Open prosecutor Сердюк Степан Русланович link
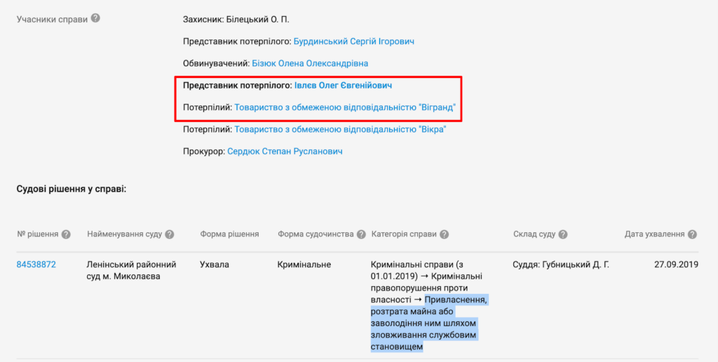The height and width of the screenshot is (362, 718). 285,151
